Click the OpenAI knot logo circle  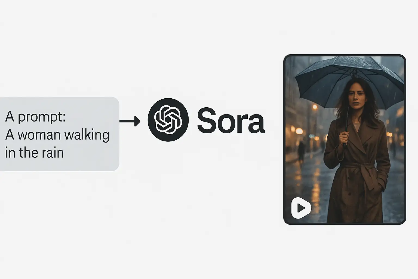click(x=168, y=120)
